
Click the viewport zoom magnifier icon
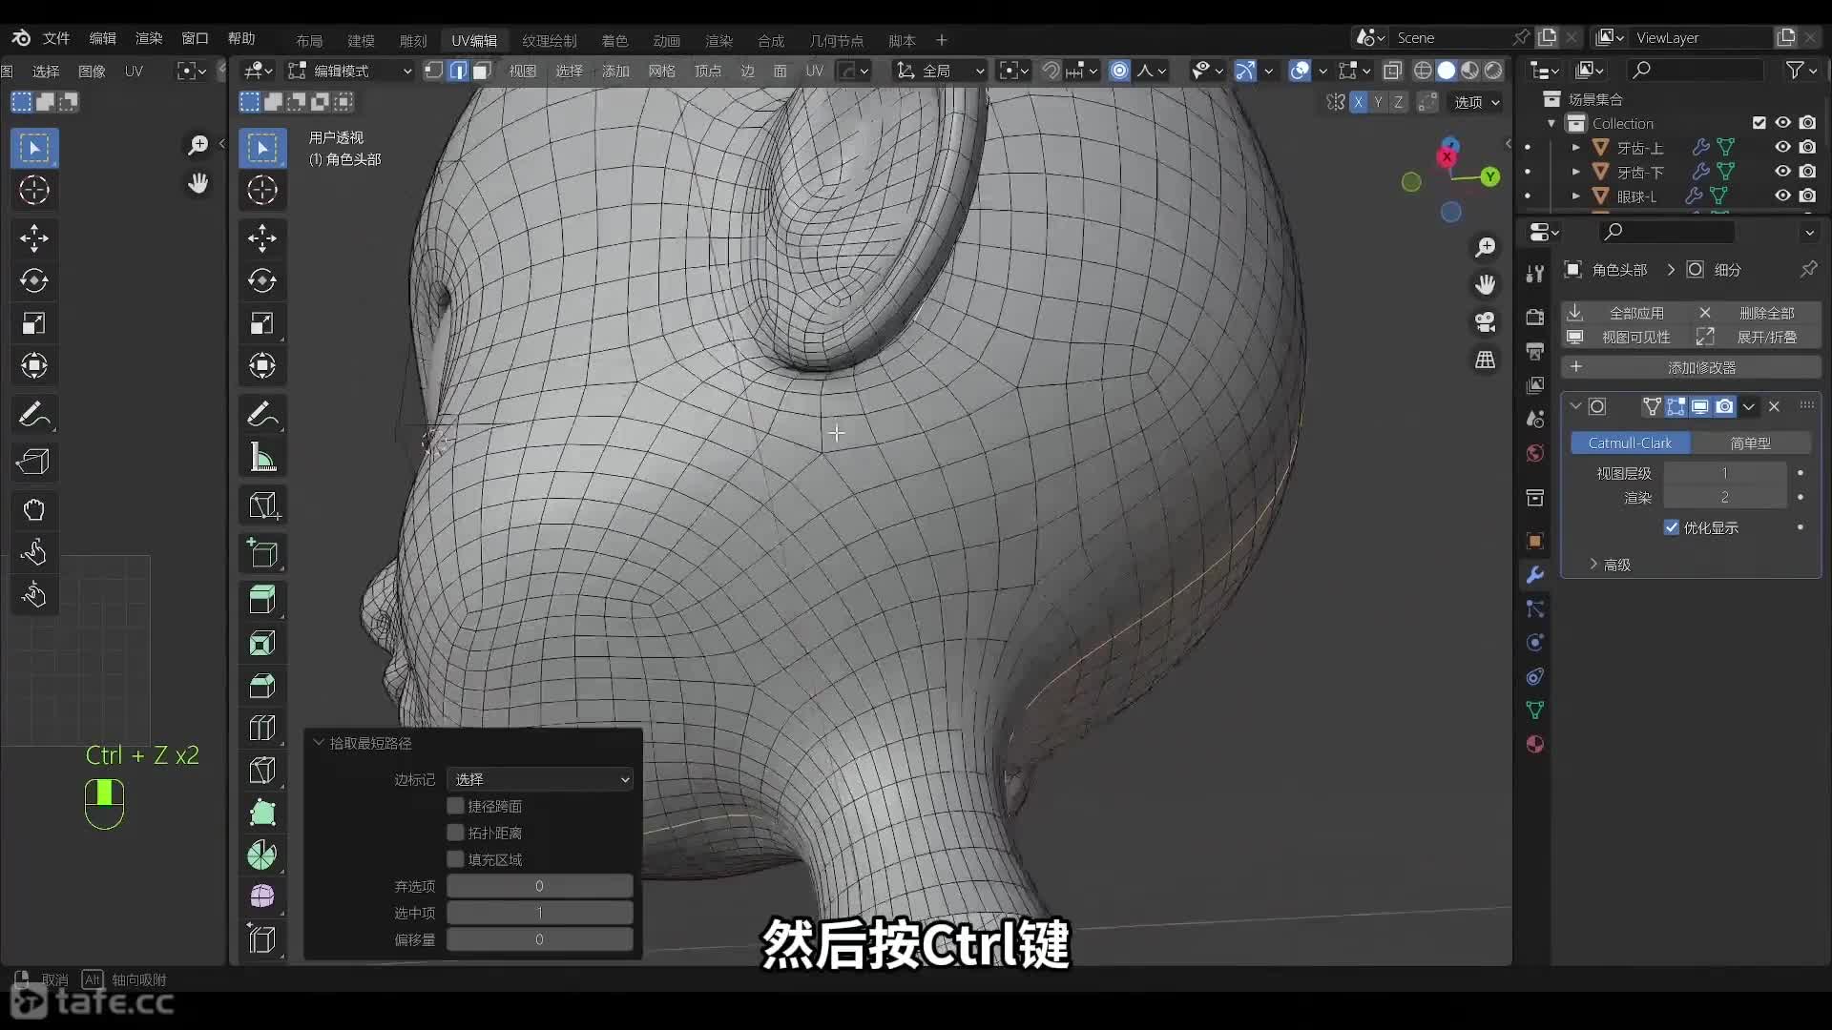[x=1486, y=248]
